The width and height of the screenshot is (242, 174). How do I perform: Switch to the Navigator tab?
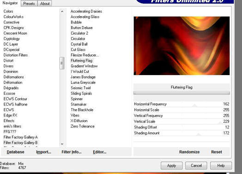pyautogui.click(x=10, y=3)
